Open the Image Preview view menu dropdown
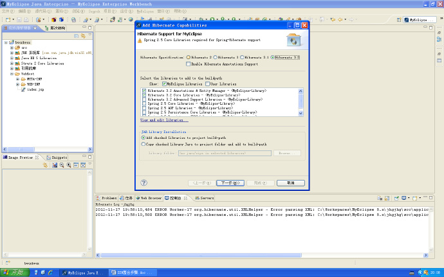The image size is (444, 277). pos(89,164)
